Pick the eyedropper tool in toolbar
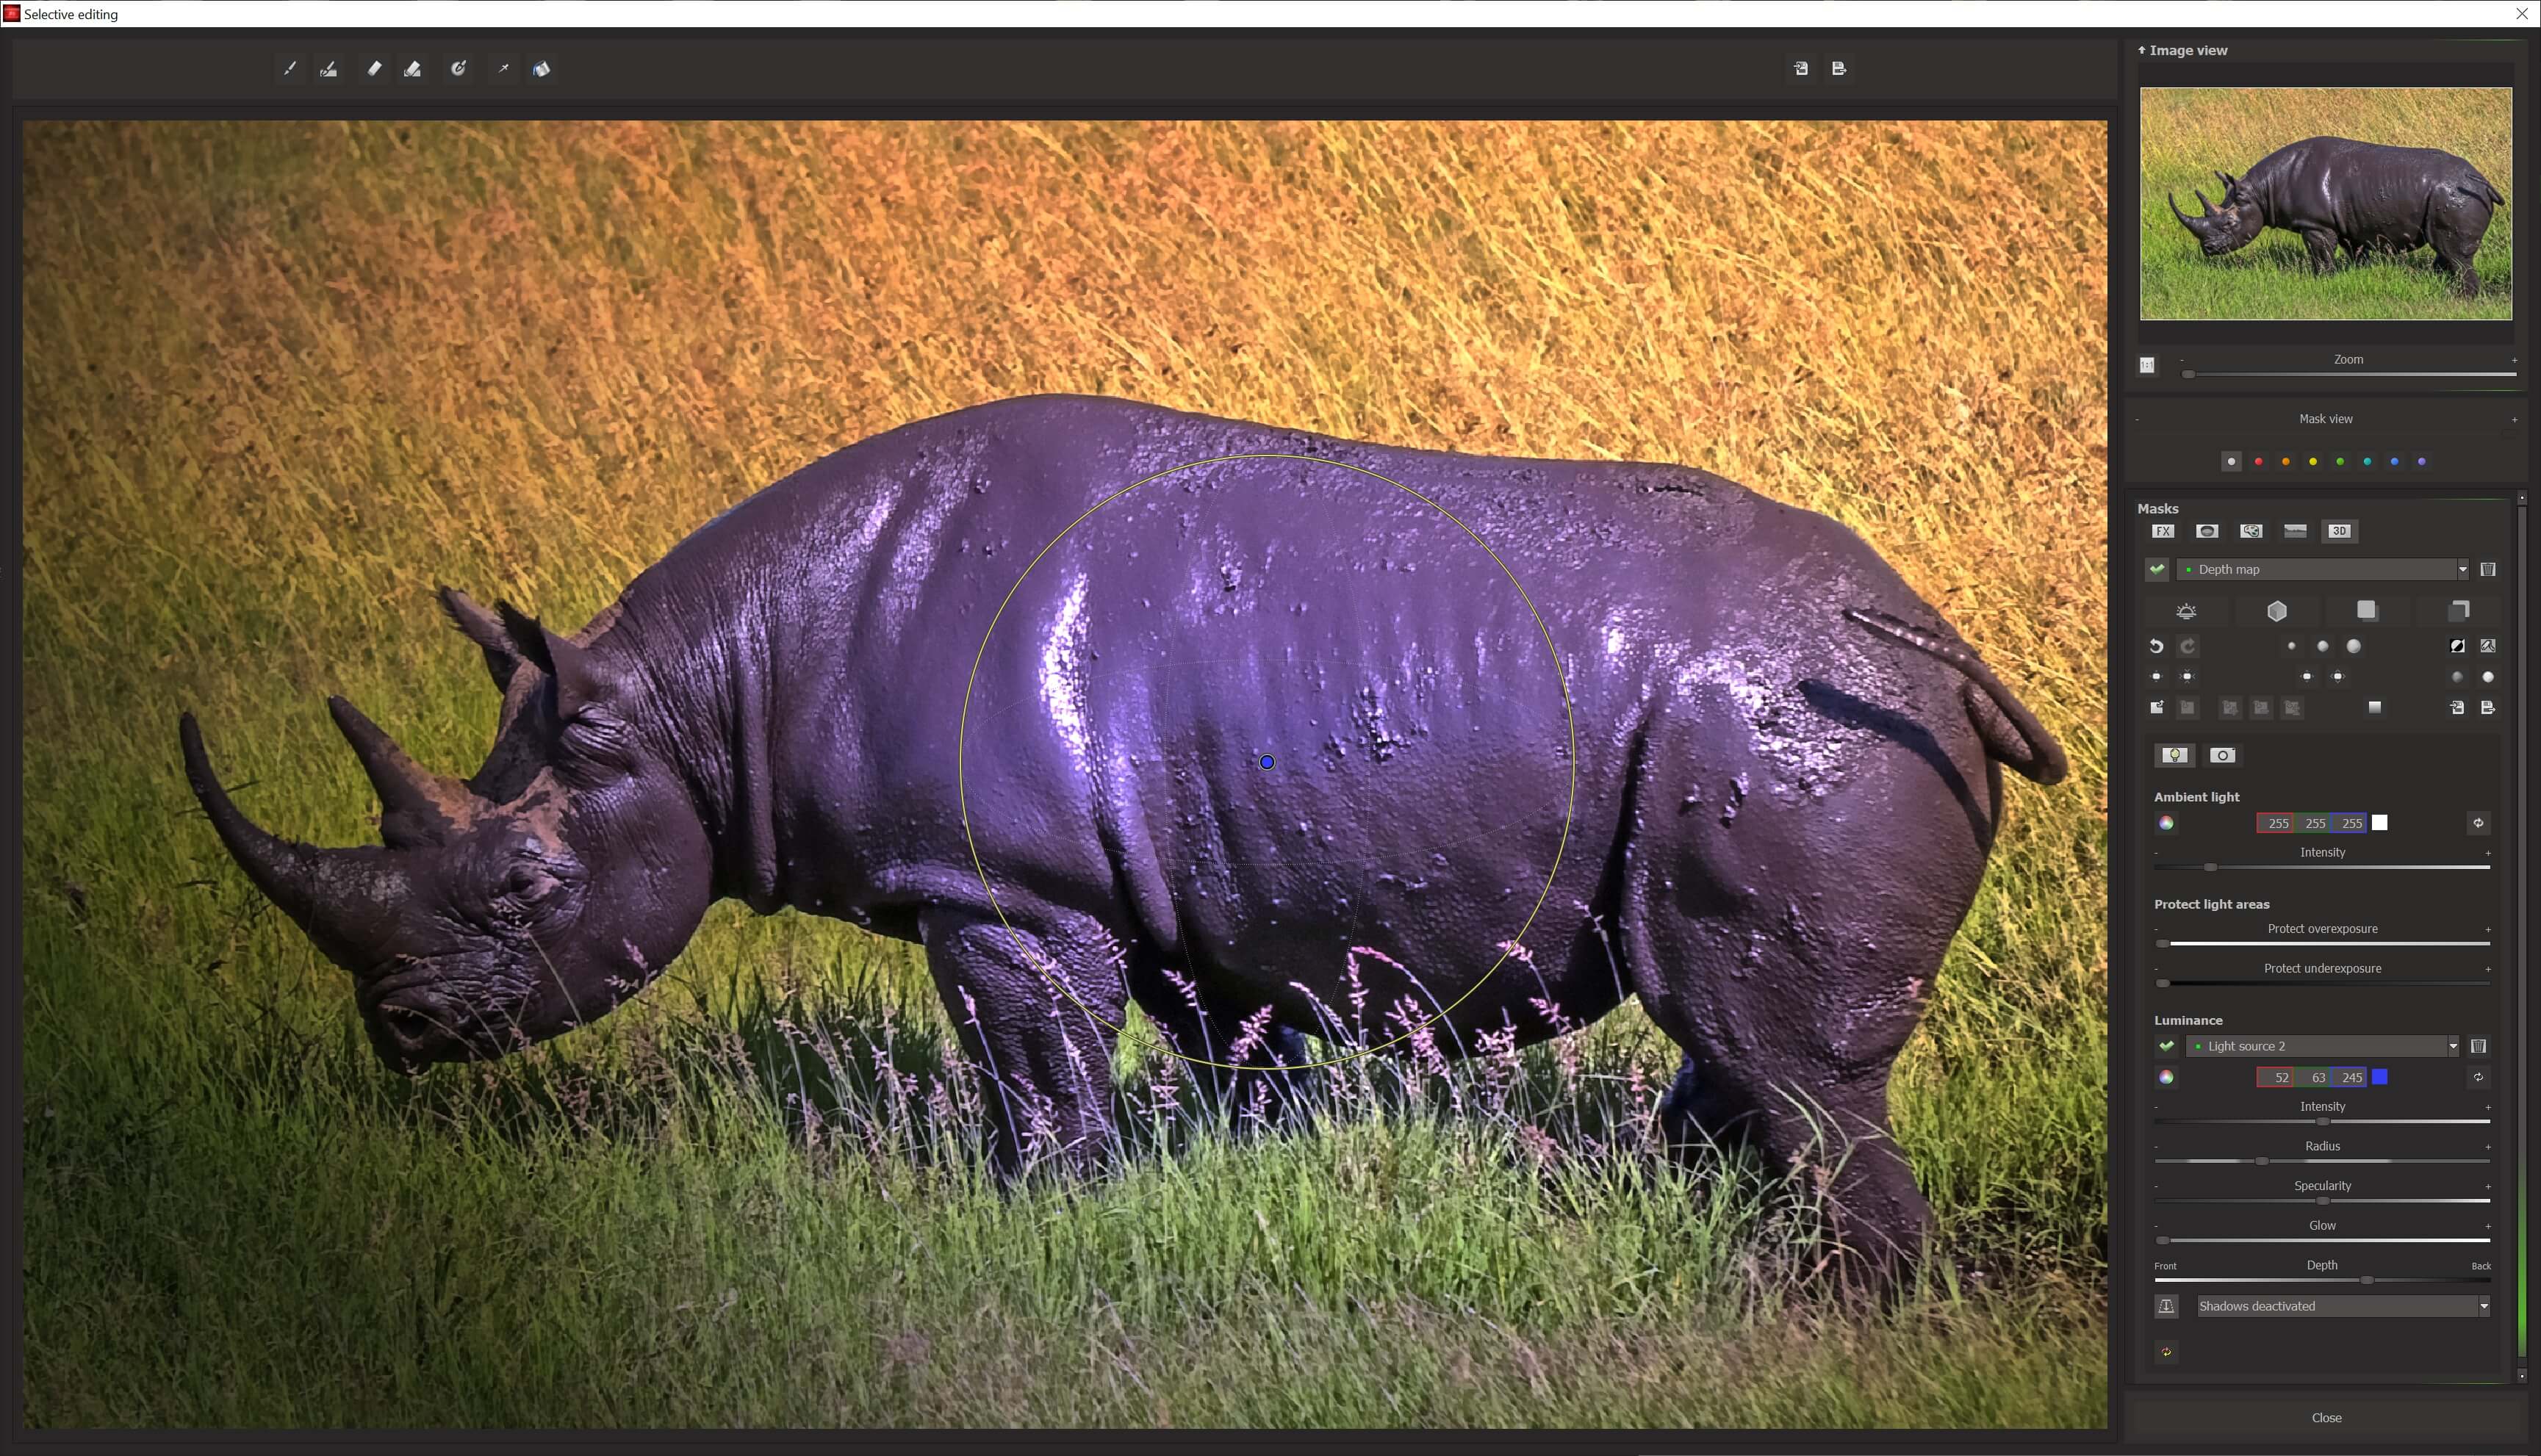Screen dimensions: 2541x1456 point(503,69)
